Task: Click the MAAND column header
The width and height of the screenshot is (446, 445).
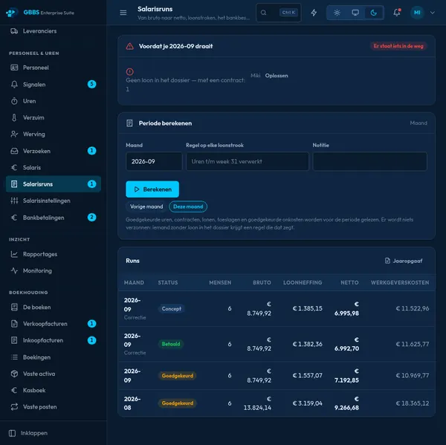Action: point(134,282)
